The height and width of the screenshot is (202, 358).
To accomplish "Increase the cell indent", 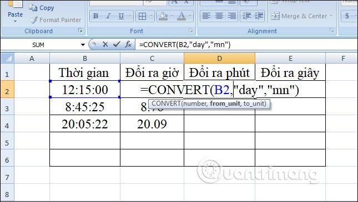I will (x=259, y=16).
